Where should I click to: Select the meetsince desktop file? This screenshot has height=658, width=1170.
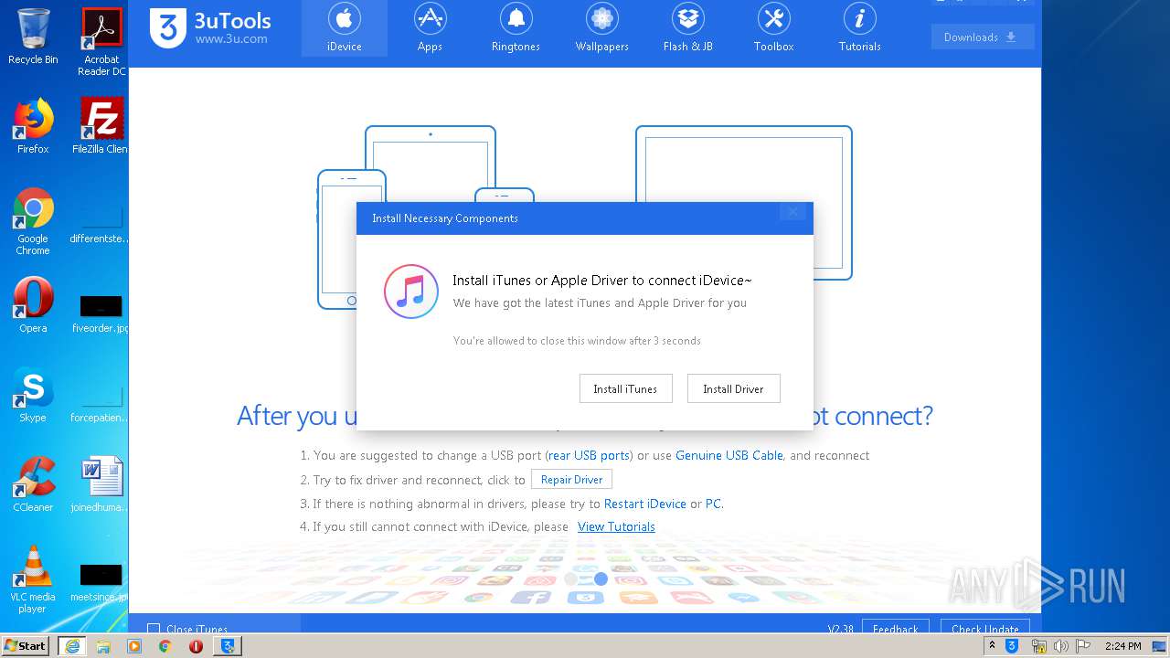point(101,583)
